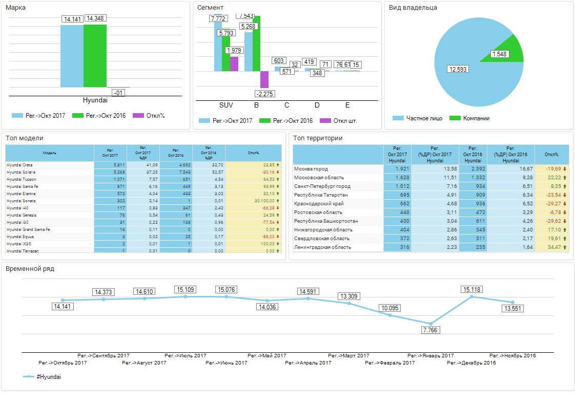Click the 10.095 data point on the line

click(390, 315)
